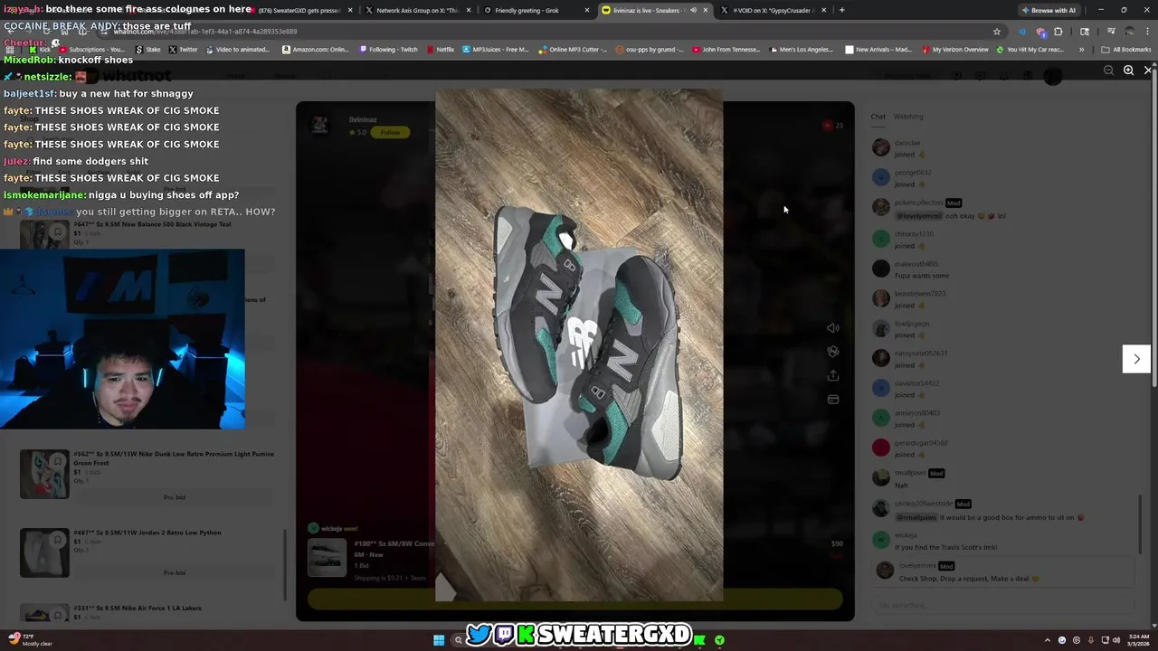
Task: Open the weather widget on taskbar
Action: pos(30,639)
